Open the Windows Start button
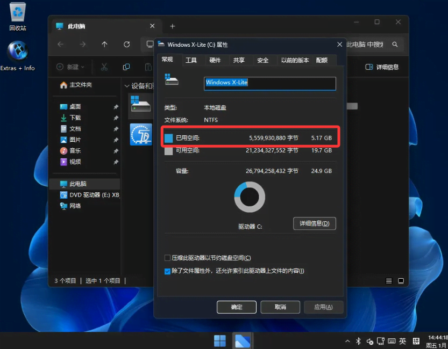448x349 pixels. (220, 340)
